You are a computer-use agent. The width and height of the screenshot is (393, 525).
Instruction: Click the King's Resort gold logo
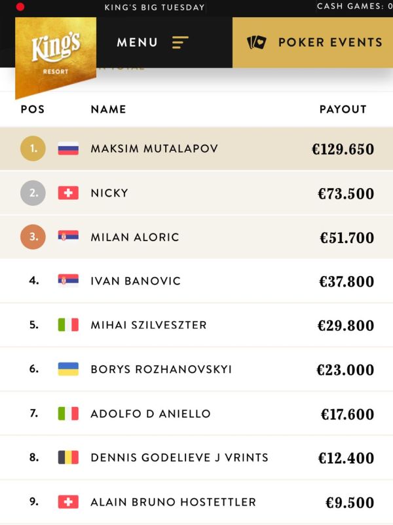[56, 57]
